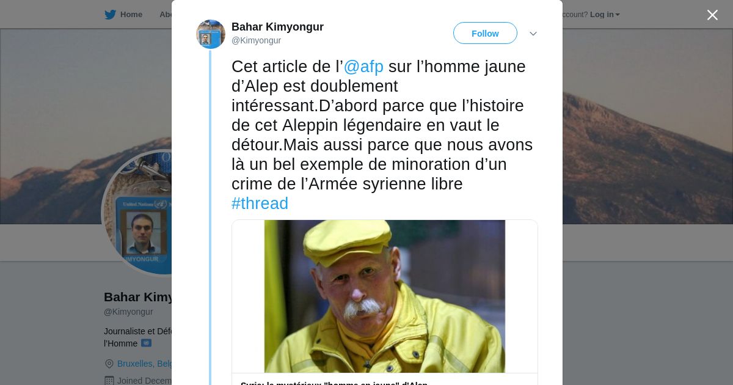733x385 pixels.
Task: Open the Bruxelles location link
Action: 145,364
